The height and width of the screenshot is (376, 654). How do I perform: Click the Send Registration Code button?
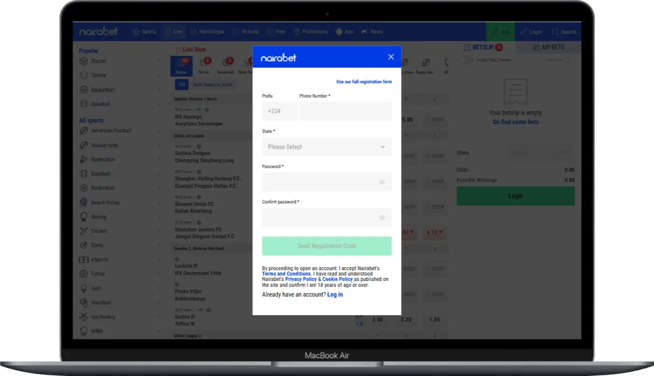(327, 246)
